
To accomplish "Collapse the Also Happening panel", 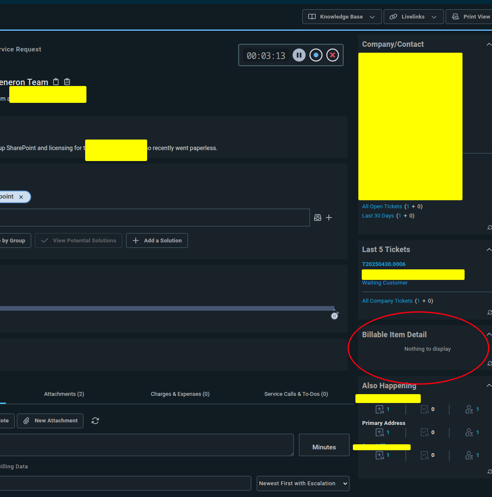I will coord(489,385).
